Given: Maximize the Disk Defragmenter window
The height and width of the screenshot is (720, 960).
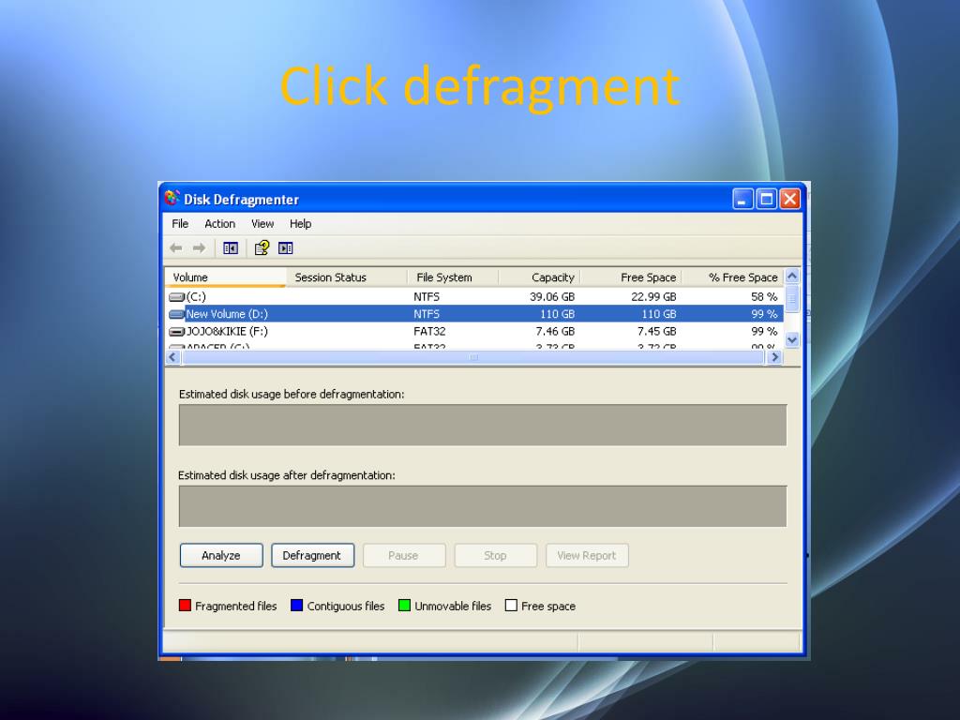Looking at the screenshot, I should 767,199.
